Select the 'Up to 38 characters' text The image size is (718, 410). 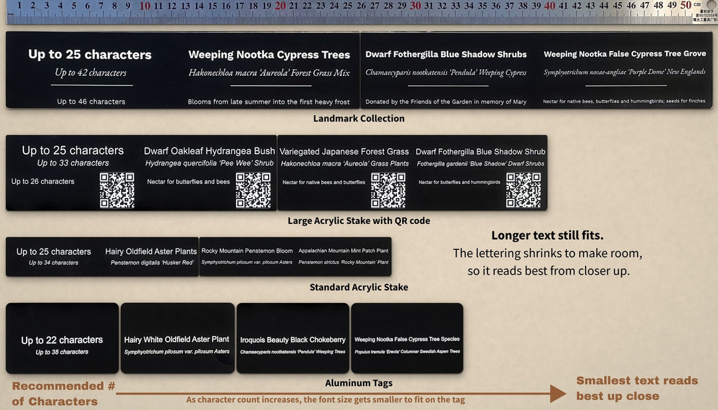click(x=62, y=352)
